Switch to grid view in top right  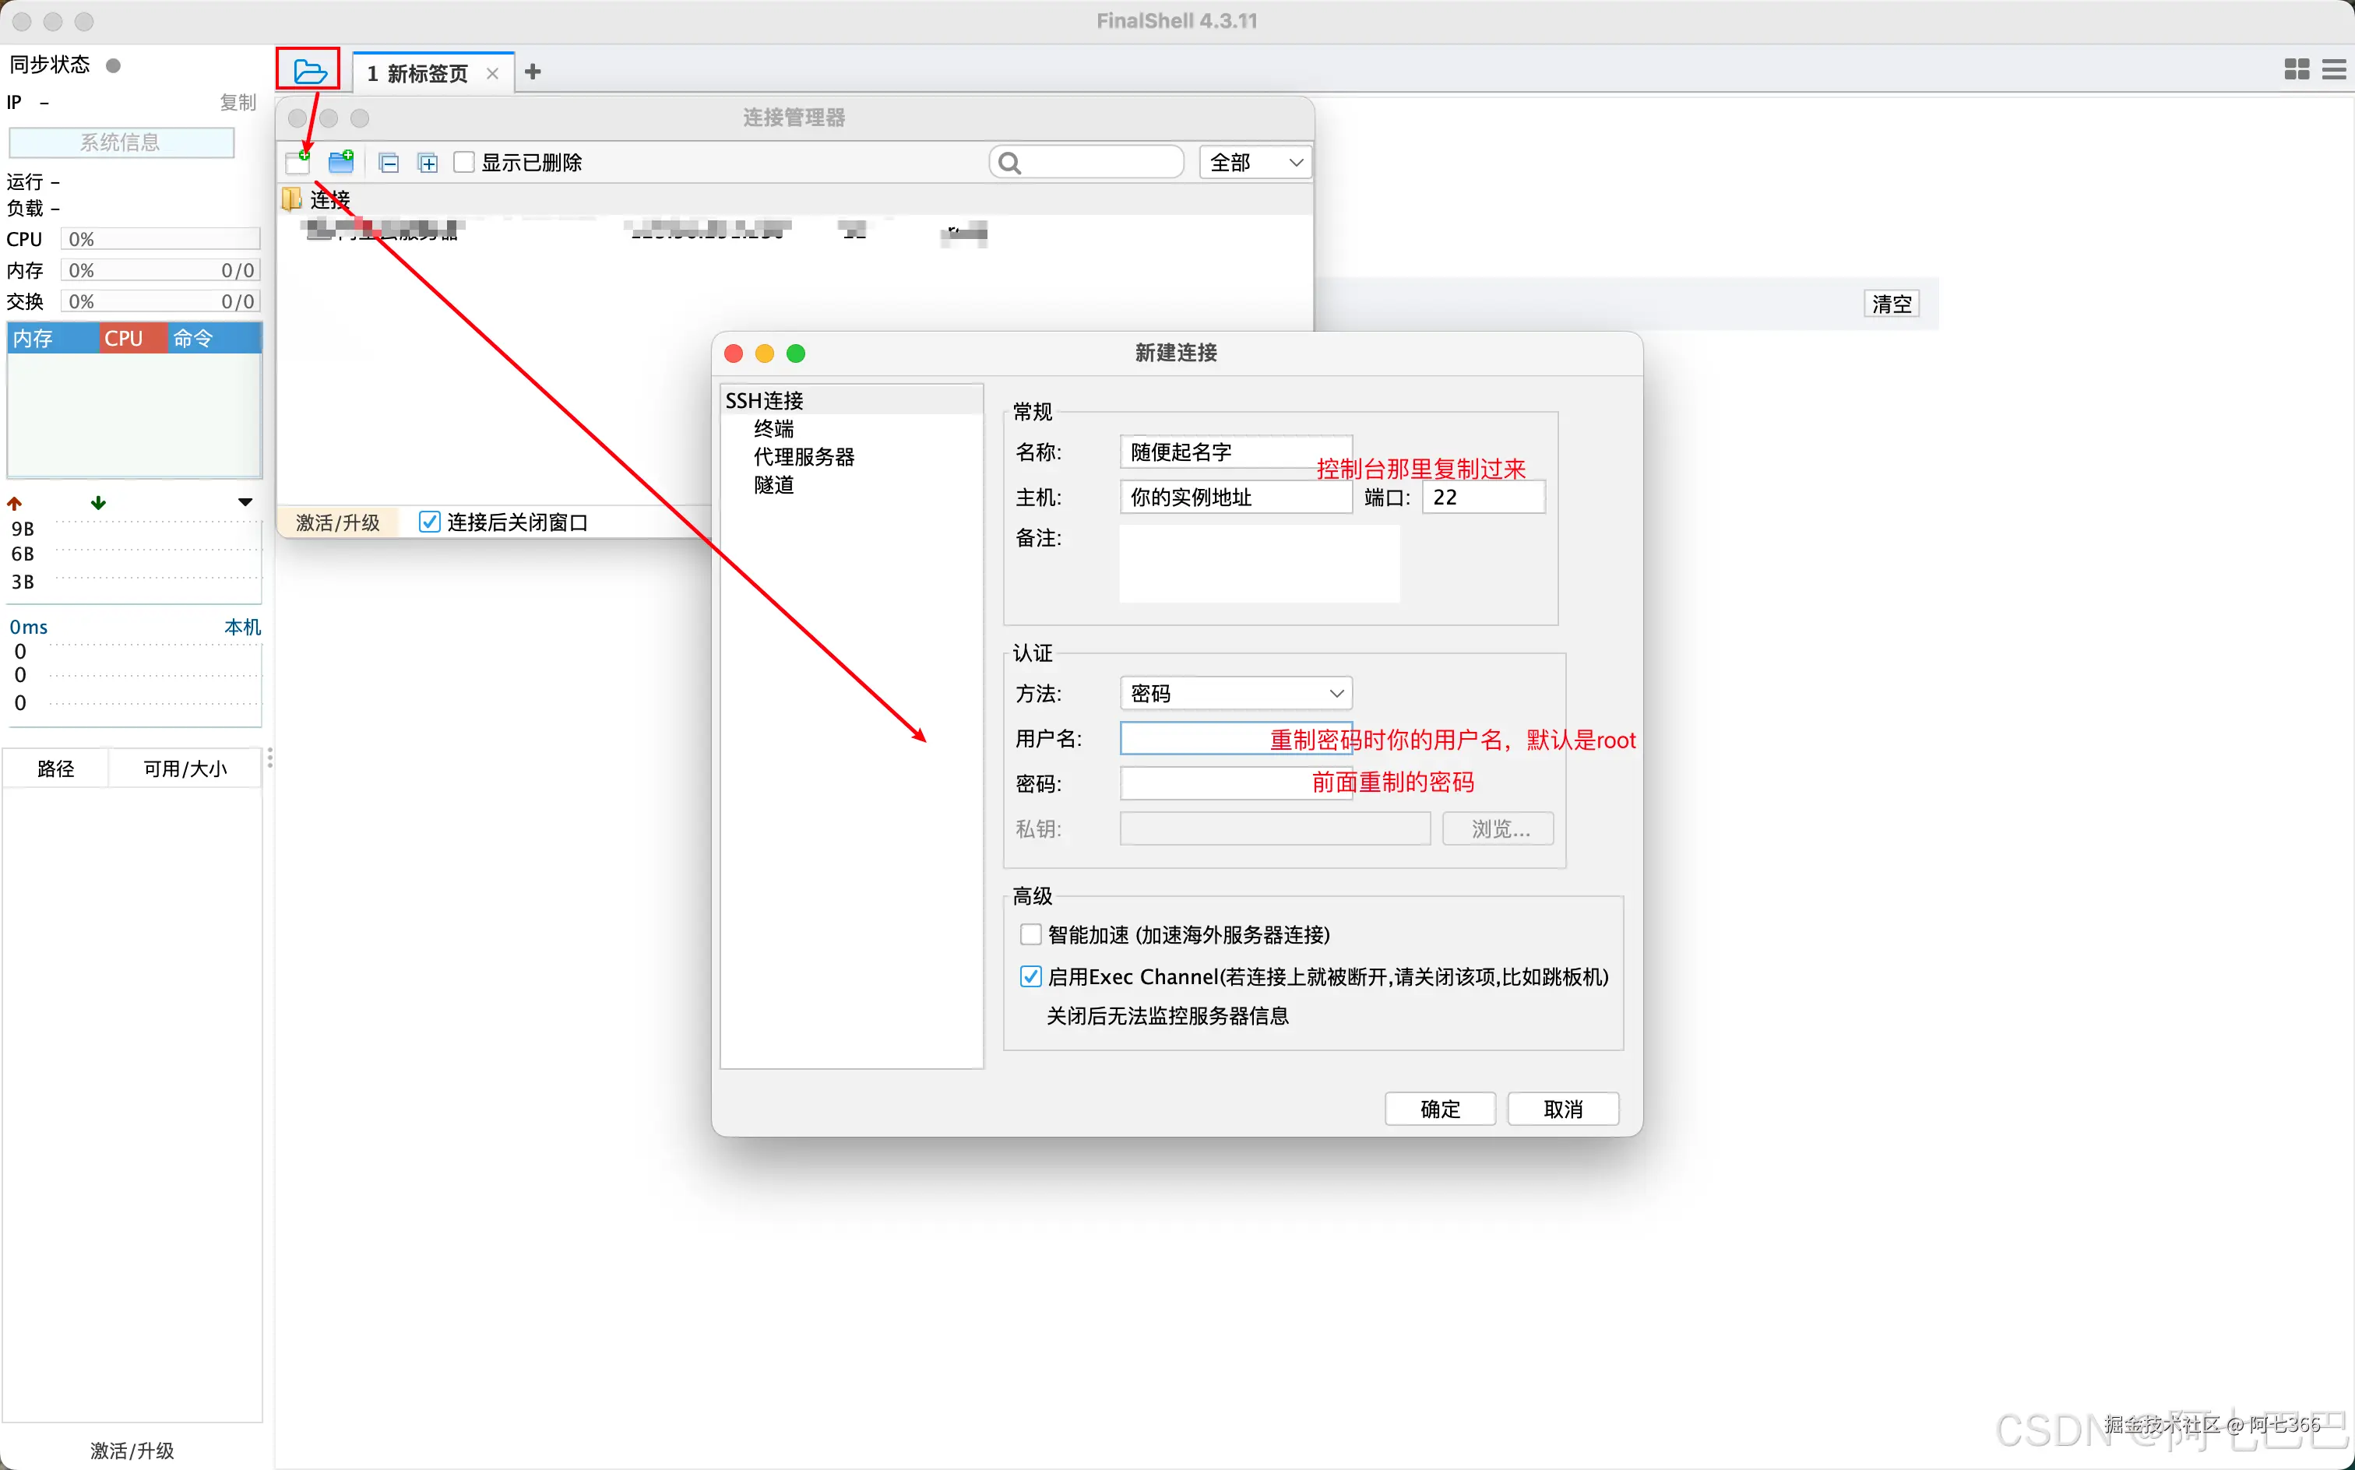2296,70
